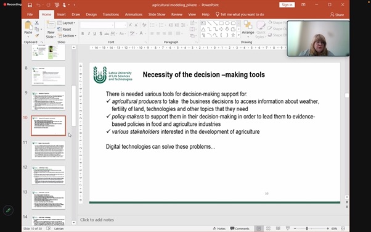Toggle the Notes pane button
371x232 pixels.
coord(219,228)
